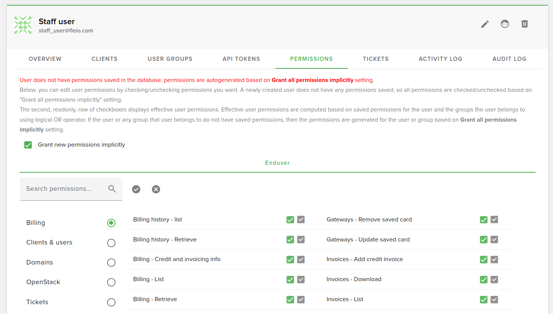Delete the staff user using the trash icon
Image resolution: width=553 pixels, height=314 pixels.
[525, 24]
